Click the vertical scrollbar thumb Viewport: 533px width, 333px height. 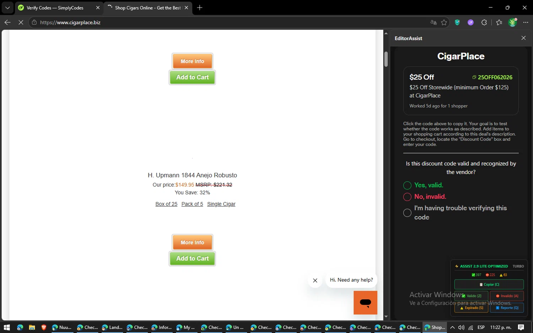click(386, 59)
